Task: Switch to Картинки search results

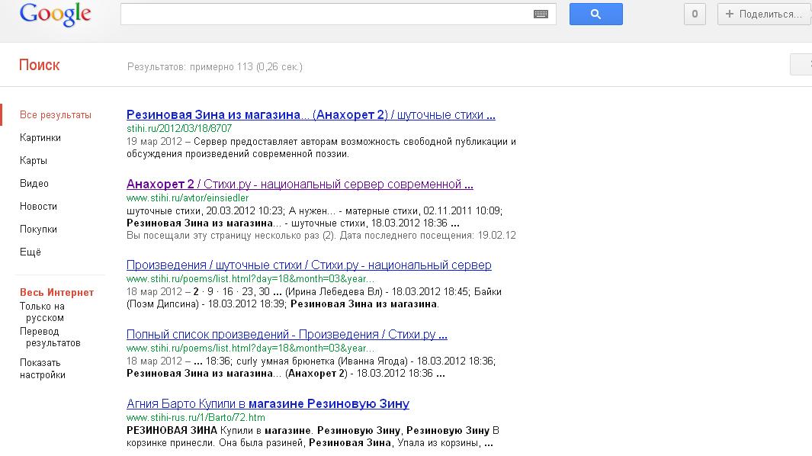Action: pyautogui.click(x=40, y=138)
